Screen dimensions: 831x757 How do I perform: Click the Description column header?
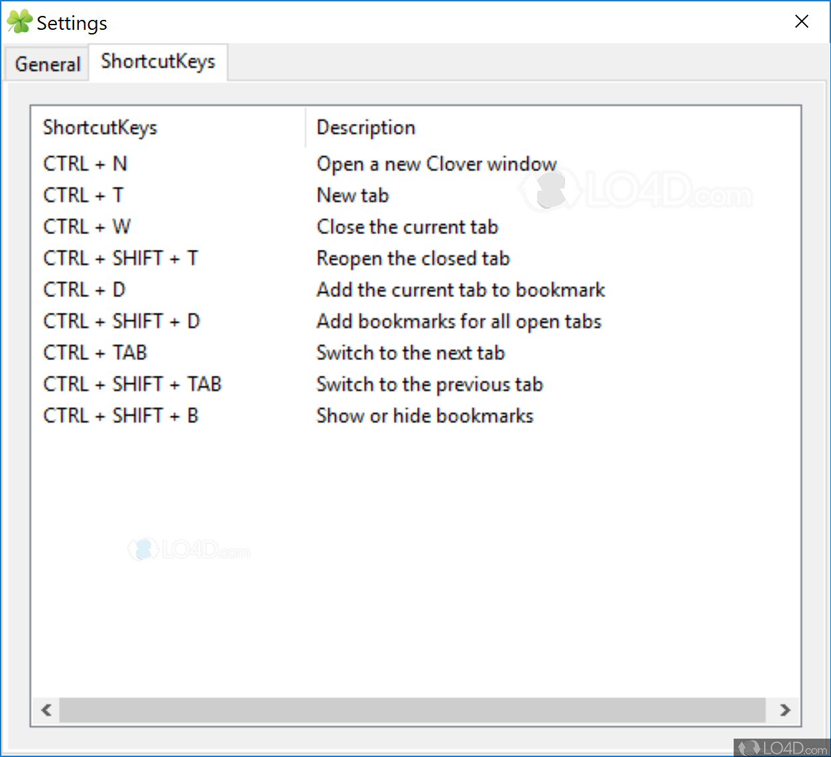(x=366, y=127)
